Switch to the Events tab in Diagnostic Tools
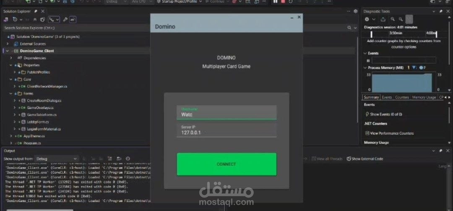The image size is (453, 211). point(387,98)
